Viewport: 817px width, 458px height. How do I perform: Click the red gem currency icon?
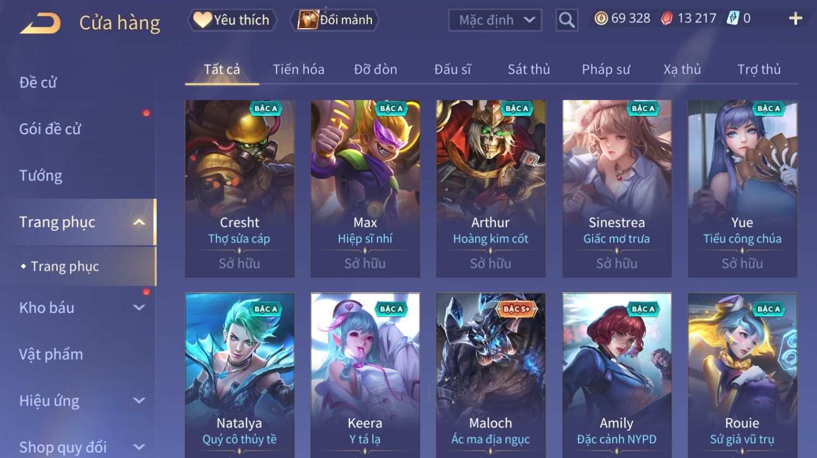click(x=667, y=19)
